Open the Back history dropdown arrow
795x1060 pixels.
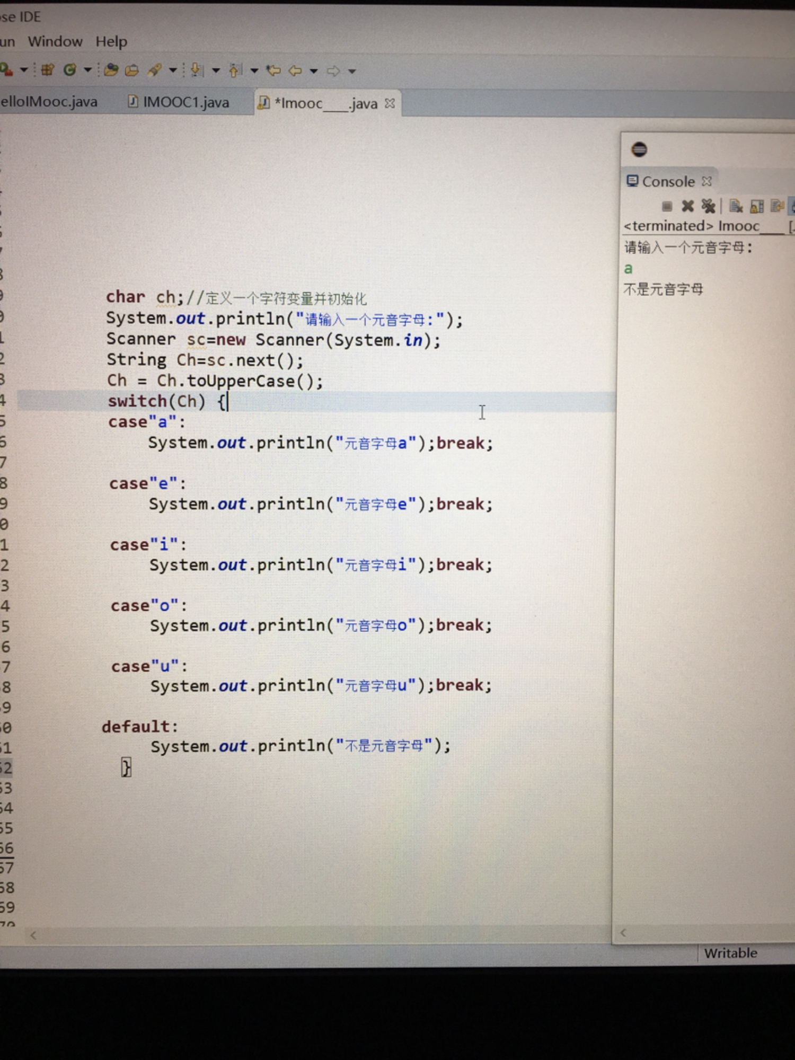click(x=314, y=71)
